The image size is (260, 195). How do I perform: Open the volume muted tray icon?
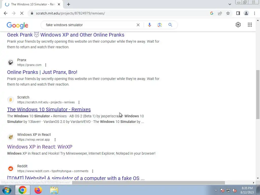click(234, 190)
